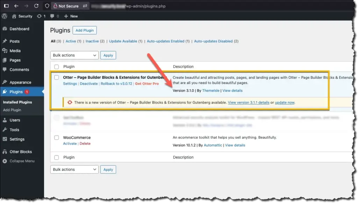Image resolution: width=358 pixels, height=203 pixels.
Task: Click Deactivate for Otter plugin
Action: 89,84
